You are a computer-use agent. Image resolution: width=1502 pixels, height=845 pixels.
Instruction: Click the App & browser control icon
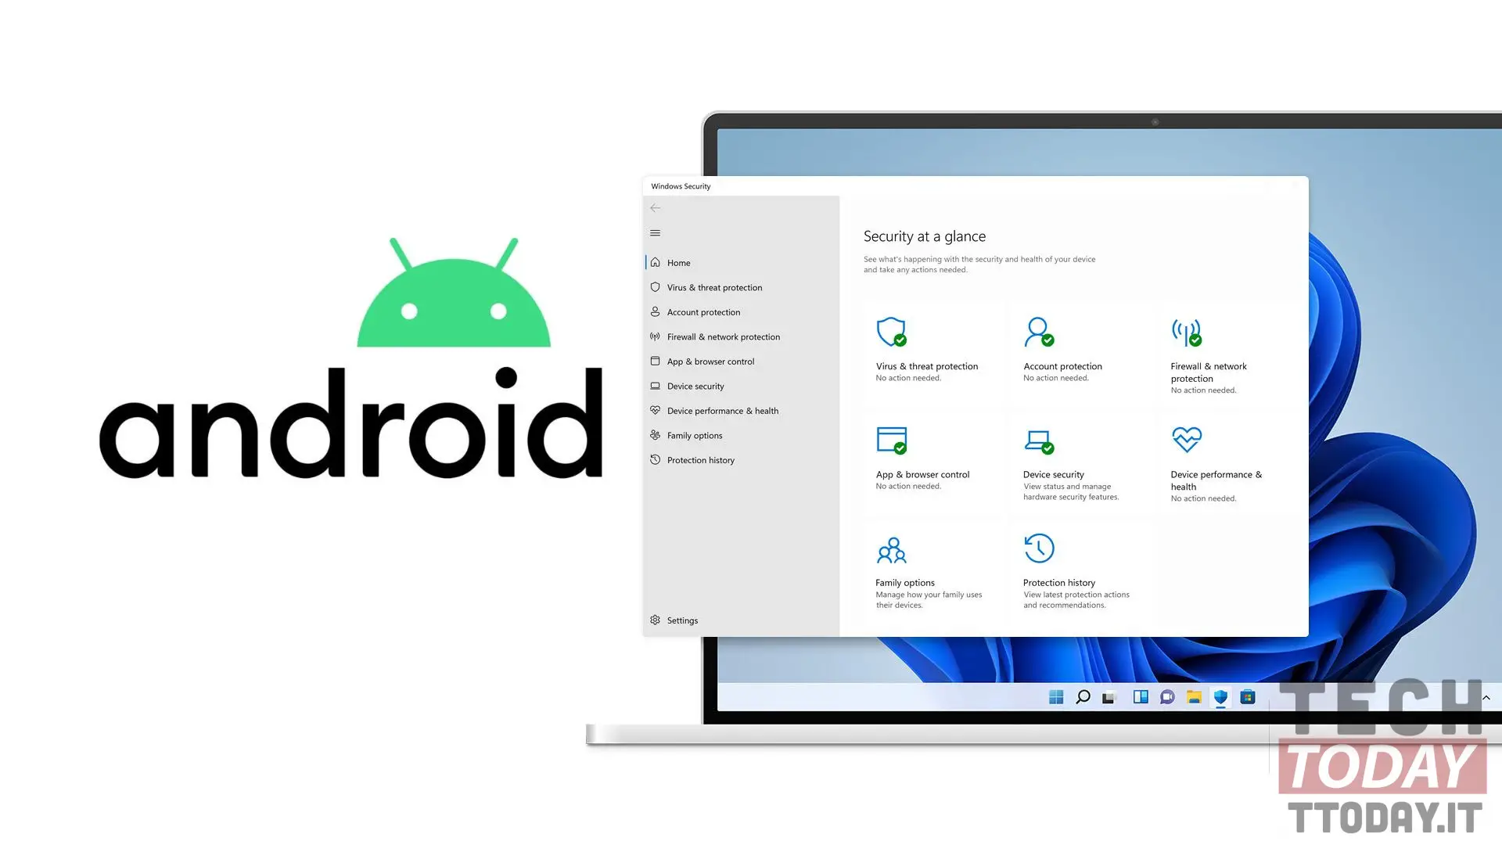click(890, 440)
